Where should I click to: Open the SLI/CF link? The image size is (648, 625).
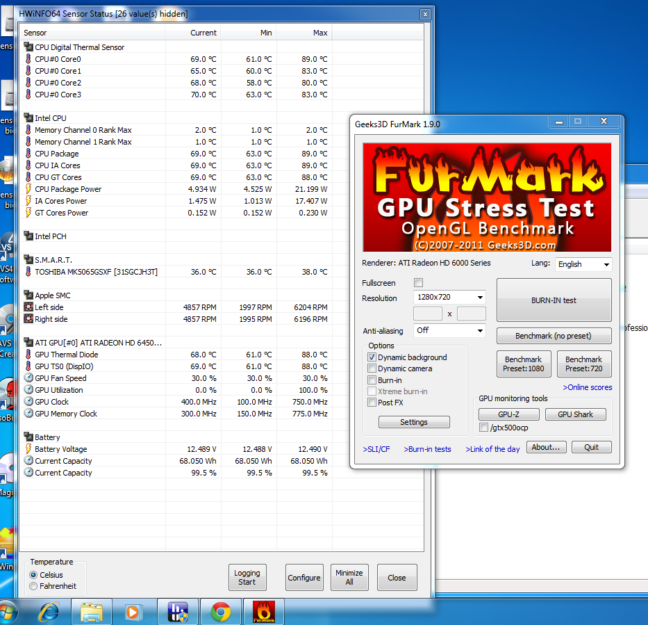point(376,449)
